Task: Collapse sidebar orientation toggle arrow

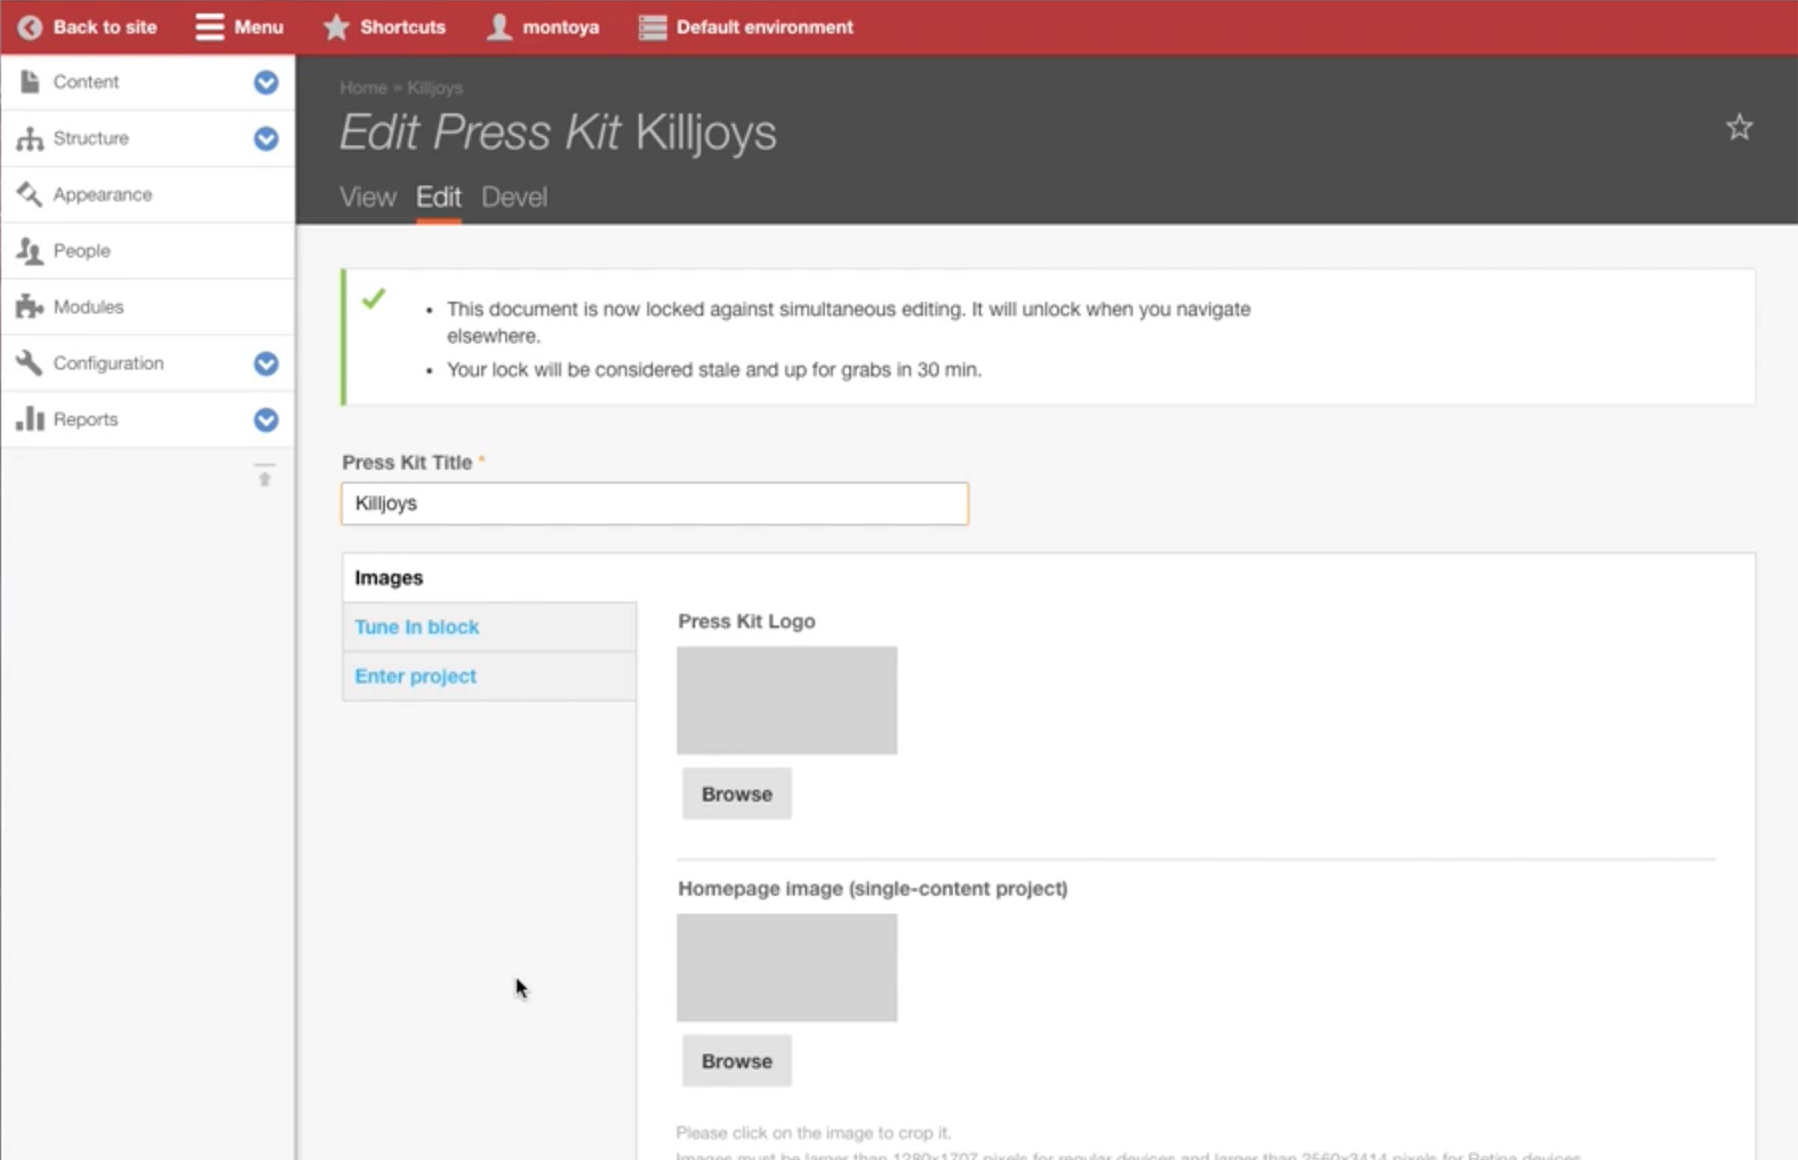Action: click(x=264, y=476)
